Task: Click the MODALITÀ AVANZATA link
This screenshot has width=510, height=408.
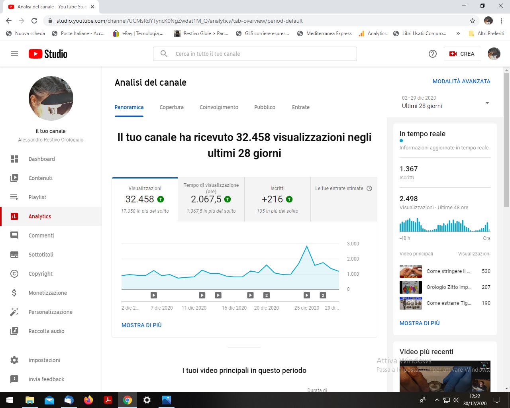Action: point(461,81)
